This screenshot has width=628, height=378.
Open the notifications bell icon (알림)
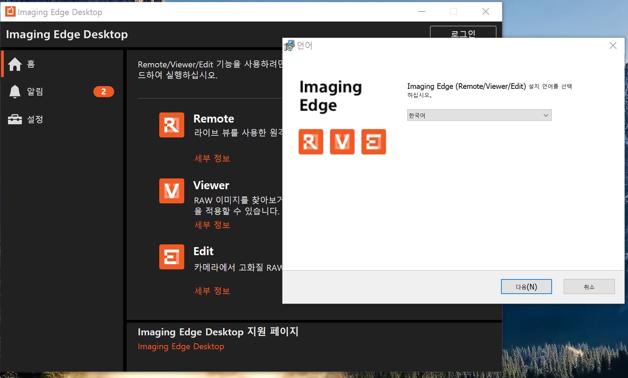click(15, 92)
